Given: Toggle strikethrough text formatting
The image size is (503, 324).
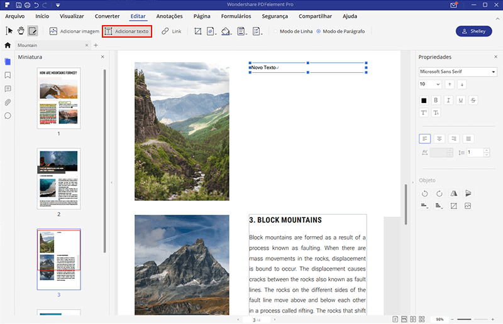Looking at the screenshot, I should pos(473,100).
